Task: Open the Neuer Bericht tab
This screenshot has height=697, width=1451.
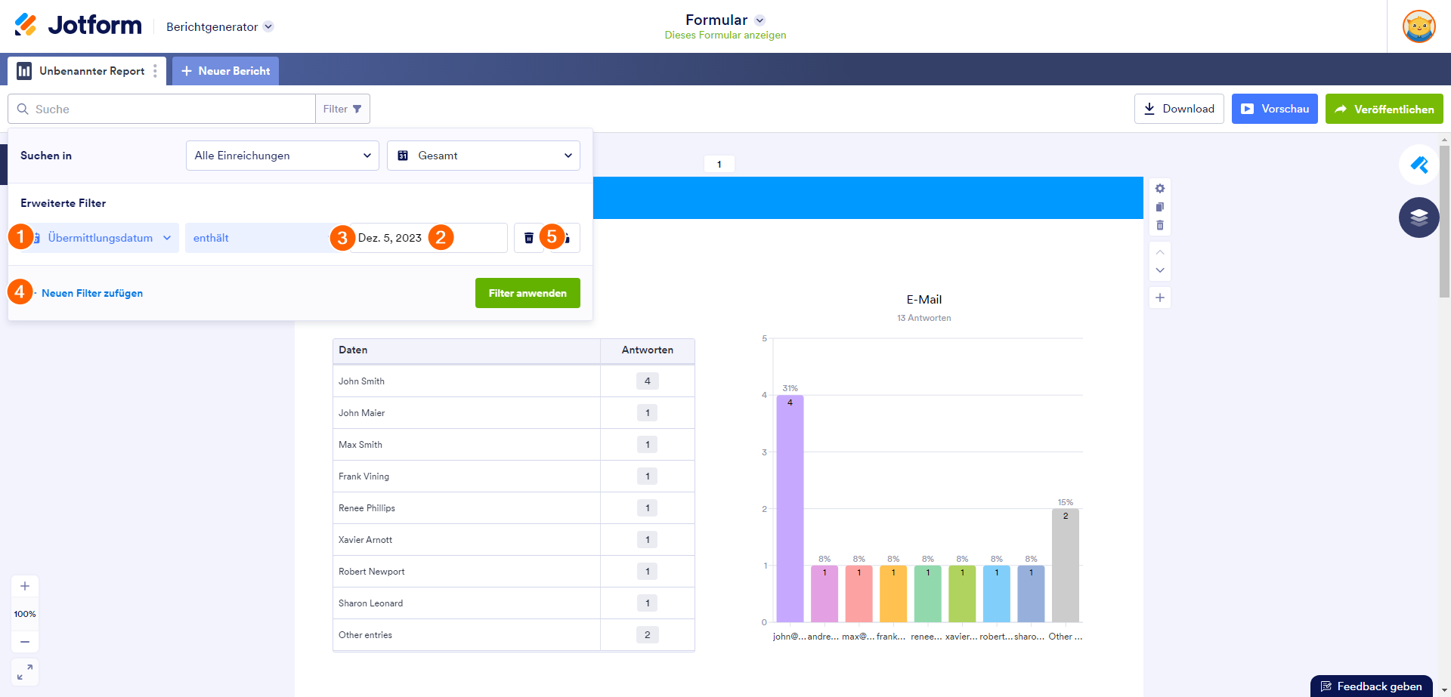Action: click(x=226, y=71)
